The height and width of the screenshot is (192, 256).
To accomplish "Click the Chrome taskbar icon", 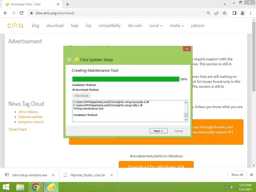I will pos(36,187).
